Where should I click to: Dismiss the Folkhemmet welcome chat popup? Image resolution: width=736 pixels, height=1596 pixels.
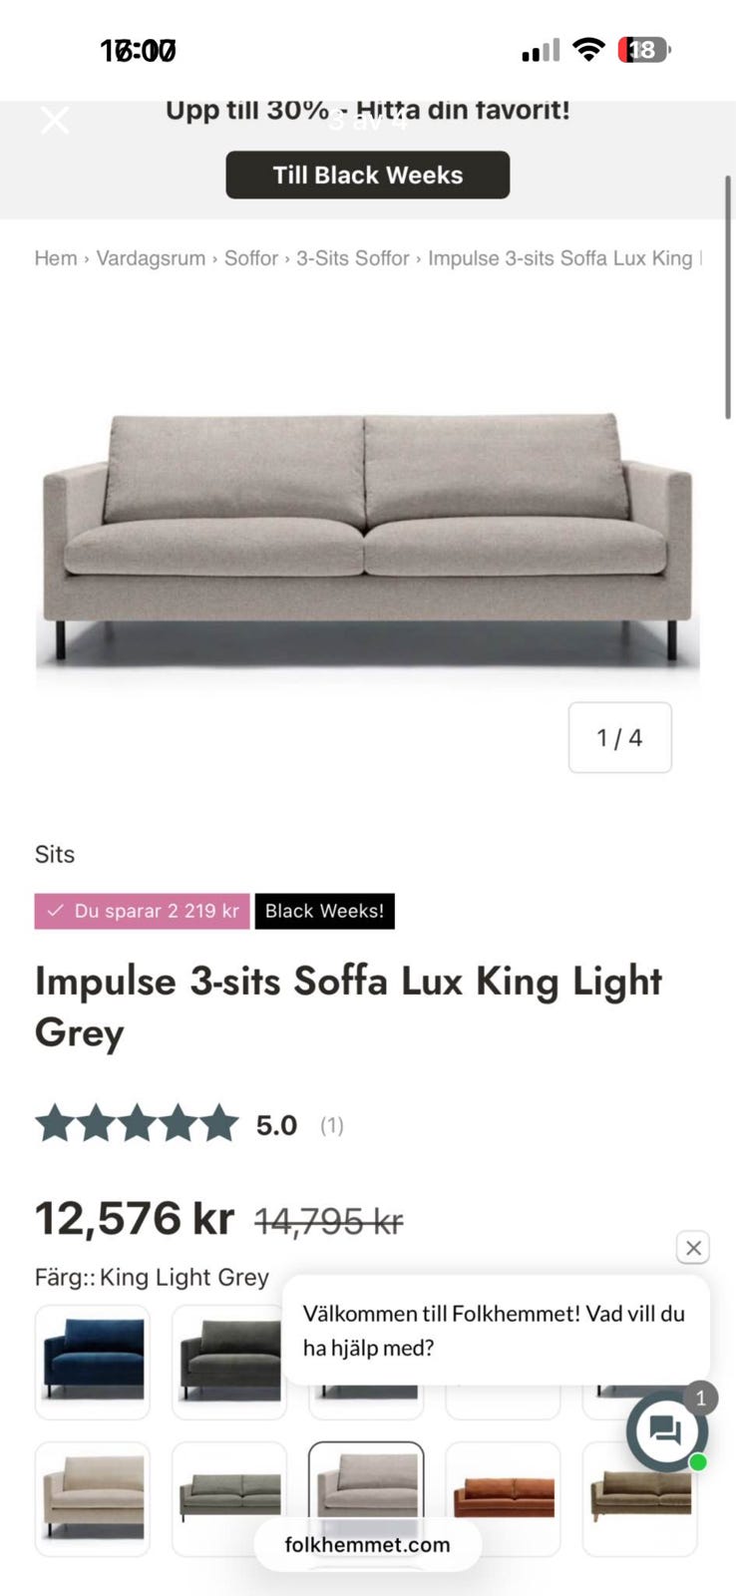693,1247
